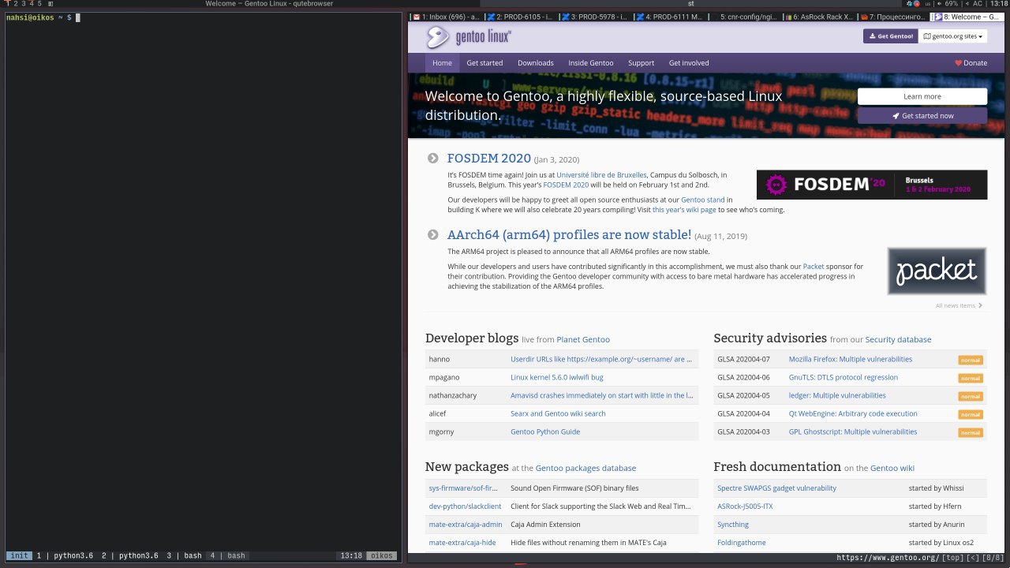Switch to workspace 5 in top bar
This screenshot has width=1010, height=568.
tap(39, 4)
